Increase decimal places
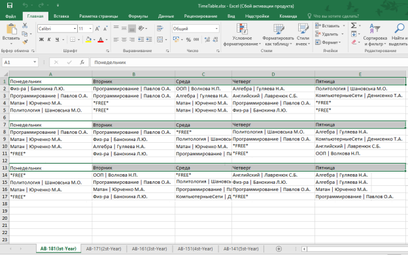Screen dimensions: 408x255 [207, 40]
